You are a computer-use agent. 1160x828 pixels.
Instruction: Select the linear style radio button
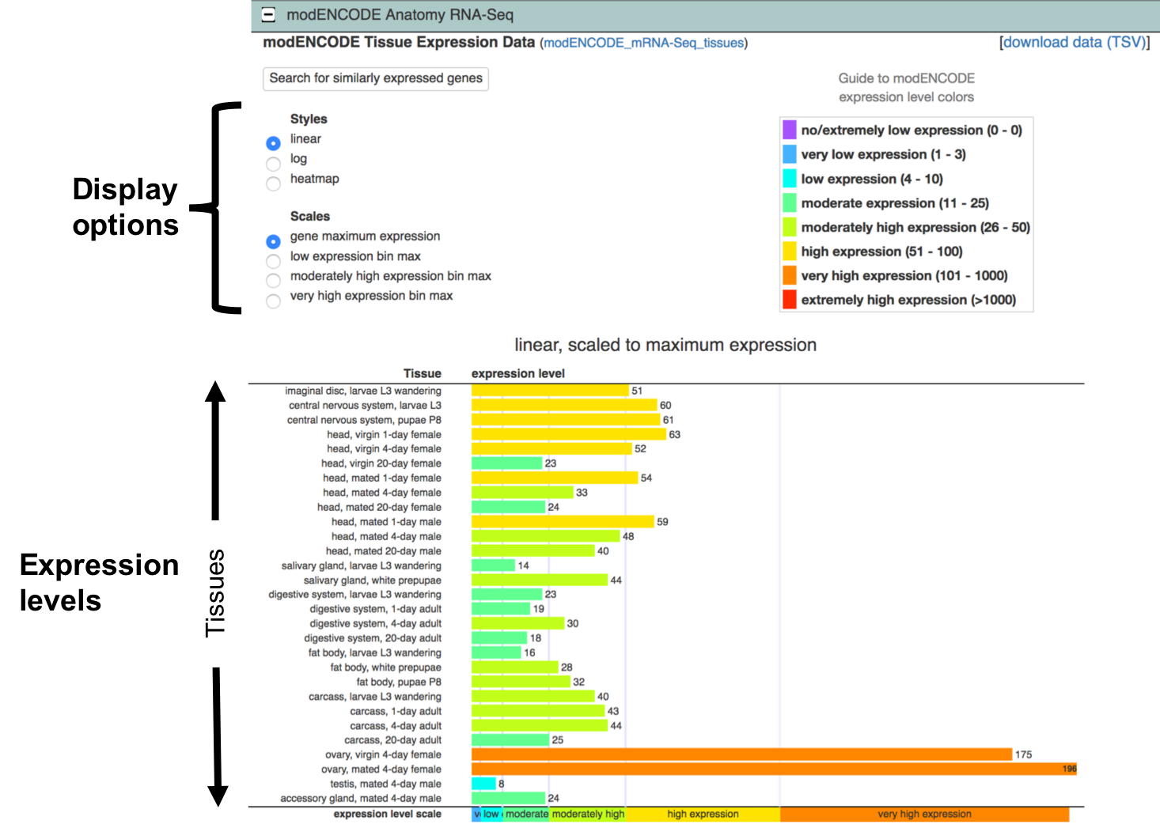click(273, 143)
